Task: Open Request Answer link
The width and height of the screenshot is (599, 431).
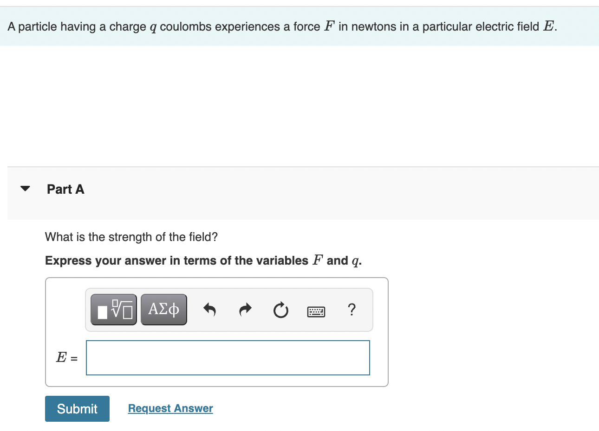Action: (170, 408)
